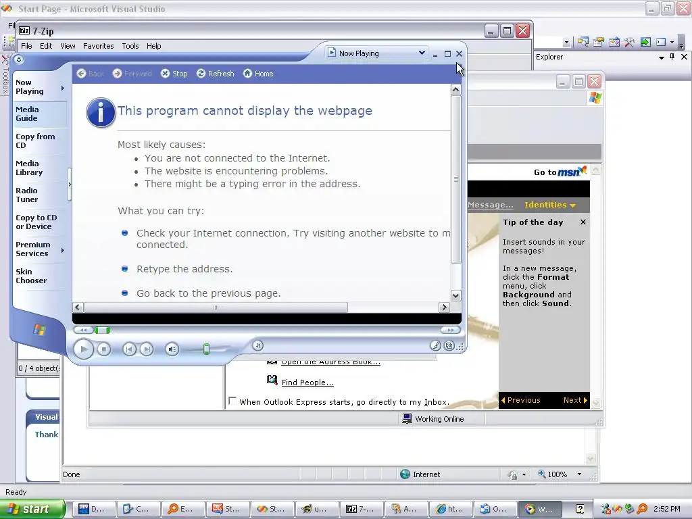This screenshot has width=692, height=519.
Task: Mute audio with the speaker icon
Action: [x=172, y=349]
